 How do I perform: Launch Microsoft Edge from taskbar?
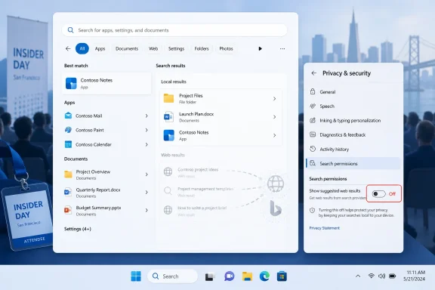pyautogui.click(x=264, y=276)
